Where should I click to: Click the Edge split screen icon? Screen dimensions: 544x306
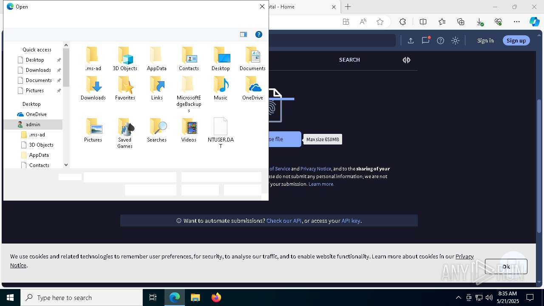click(x=423, y=22)
